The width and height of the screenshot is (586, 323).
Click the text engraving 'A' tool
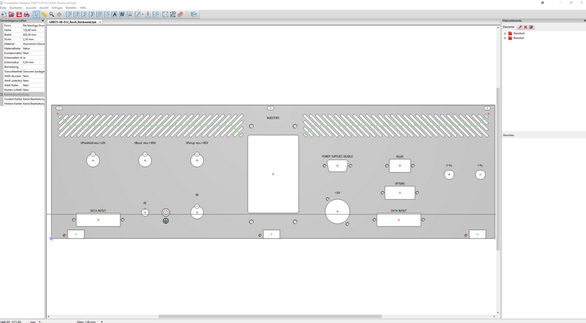click(x=114, y=14)
